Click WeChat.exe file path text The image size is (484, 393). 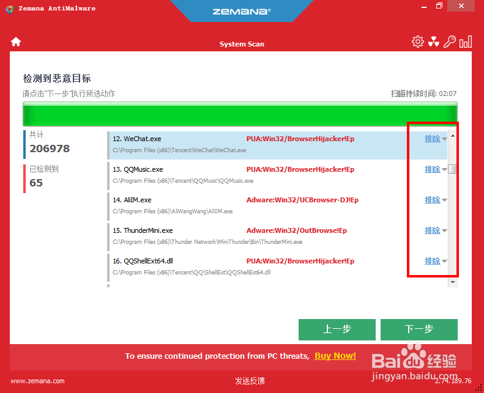coord(179,150)
